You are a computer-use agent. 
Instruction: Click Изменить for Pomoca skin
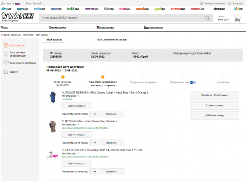pos(111,172)
